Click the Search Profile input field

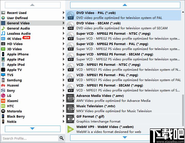(30, 138)
